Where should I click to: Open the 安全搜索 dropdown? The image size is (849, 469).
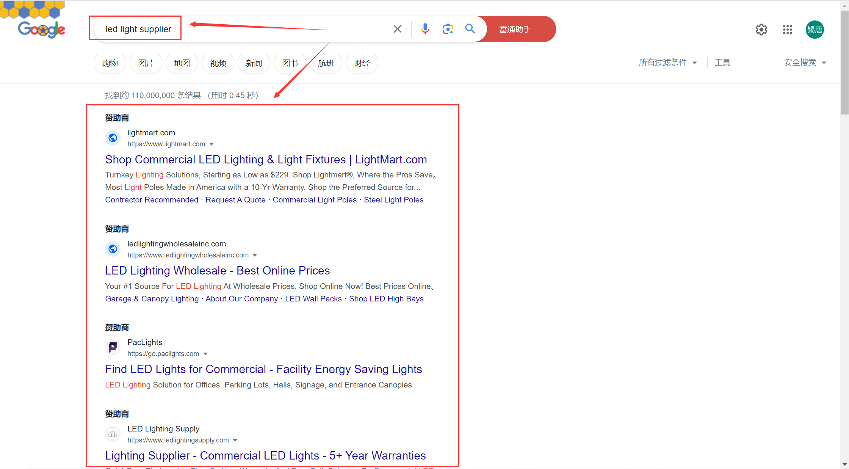(805, 63)
